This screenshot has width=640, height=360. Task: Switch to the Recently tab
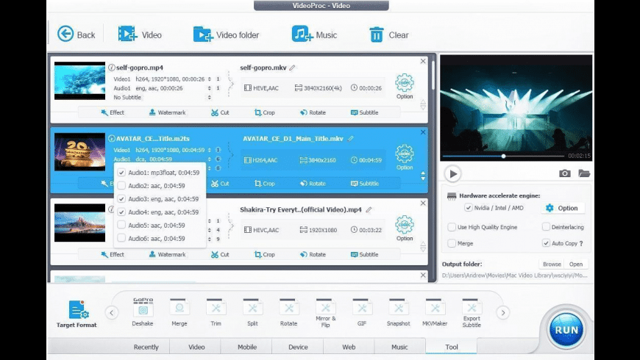(x=146, y=347)
